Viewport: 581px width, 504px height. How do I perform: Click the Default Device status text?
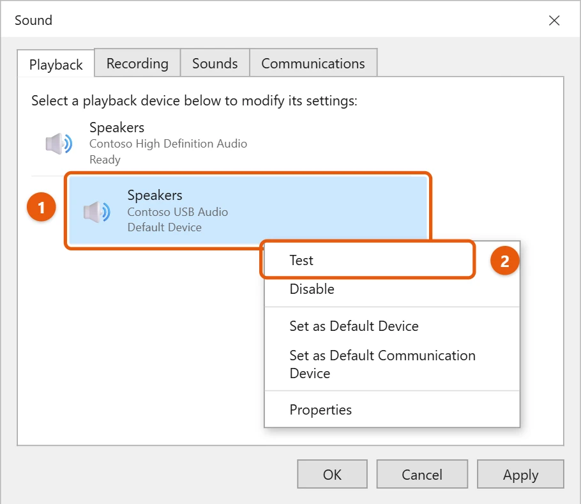(x=165, y=227)
